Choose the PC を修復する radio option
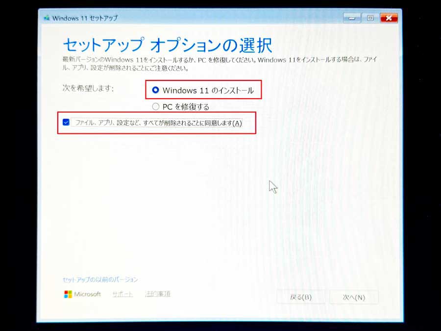441x331 pixels. tap(156, 106)
